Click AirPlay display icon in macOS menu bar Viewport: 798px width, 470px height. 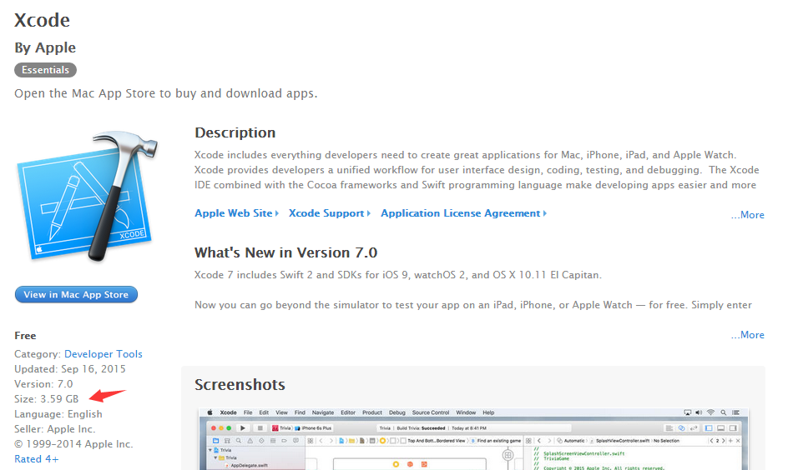click(x=688, y=412)
